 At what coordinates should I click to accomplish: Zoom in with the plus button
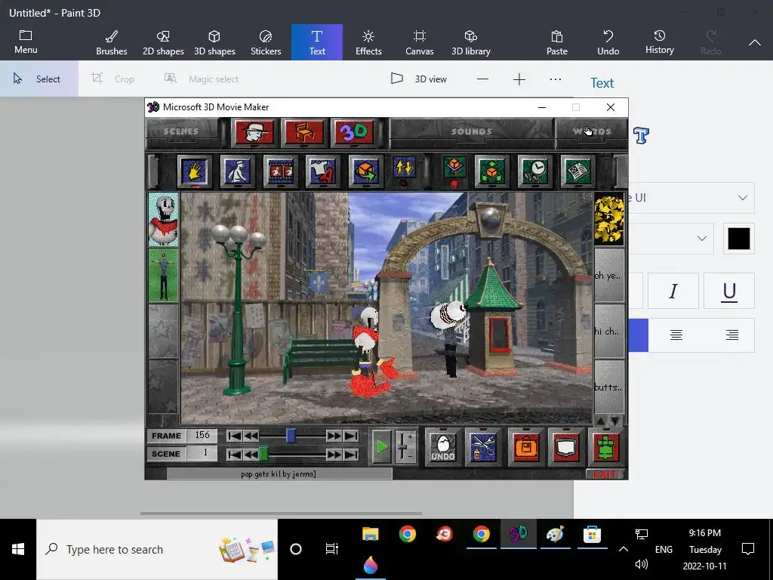tap(519, 79)
